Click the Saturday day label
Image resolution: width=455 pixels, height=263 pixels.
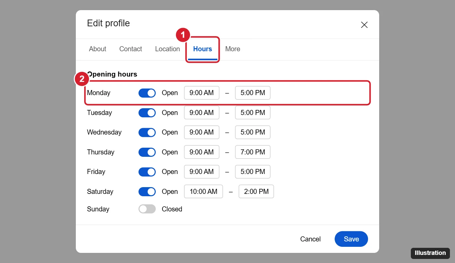(100, 192)
